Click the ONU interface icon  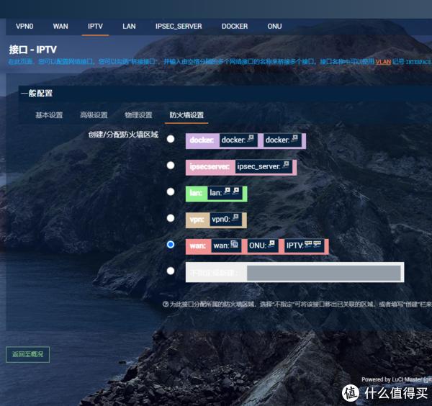271,244
